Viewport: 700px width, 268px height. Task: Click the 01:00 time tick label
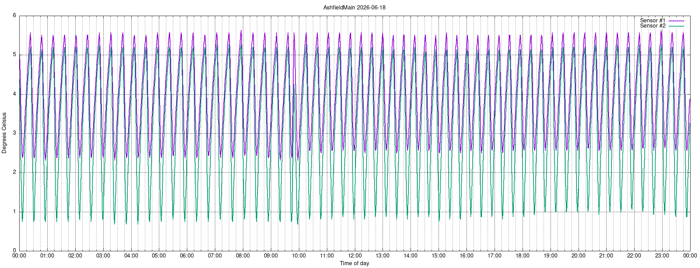47,256
